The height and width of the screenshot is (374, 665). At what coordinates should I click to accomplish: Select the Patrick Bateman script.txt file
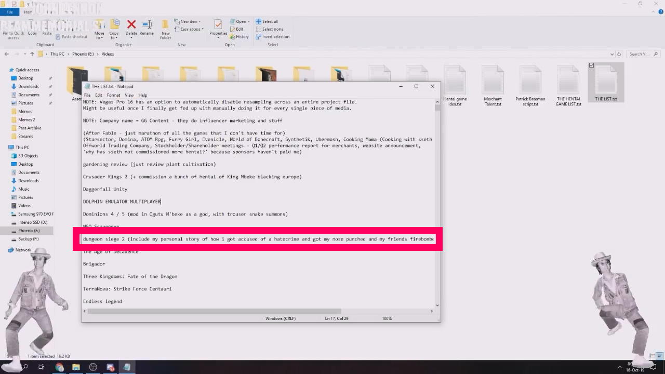530,86
